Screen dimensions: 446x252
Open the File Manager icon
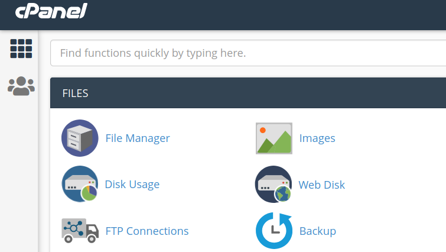tap(80, 138)
